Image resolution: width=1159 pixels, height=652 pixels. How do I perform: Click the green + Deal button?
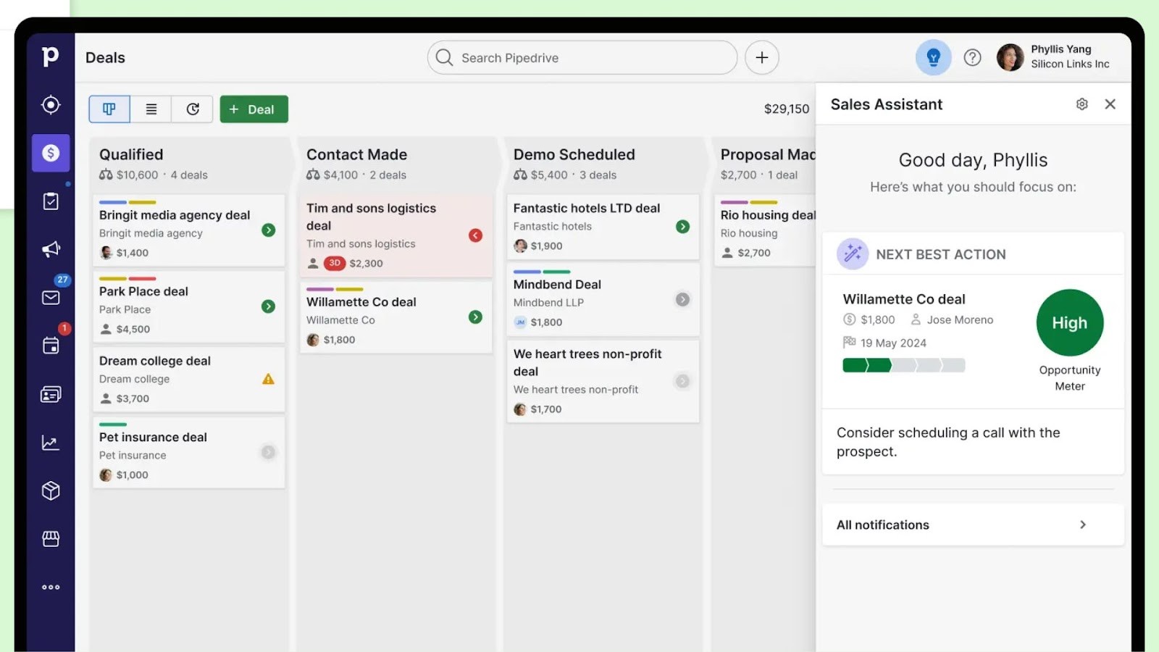[254, 109]
